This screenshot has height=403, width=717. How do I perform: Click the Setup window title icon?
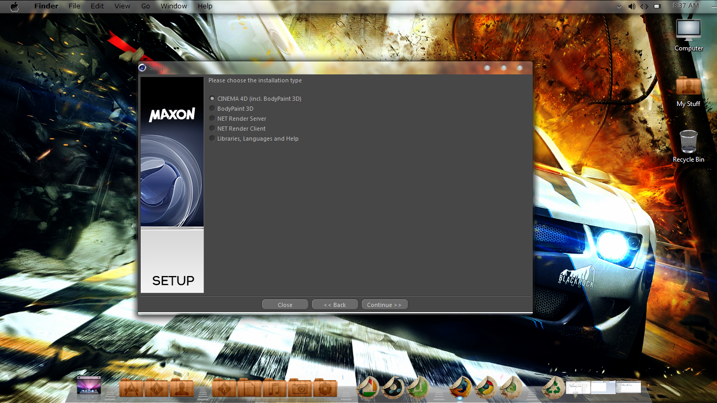point(142,67)
